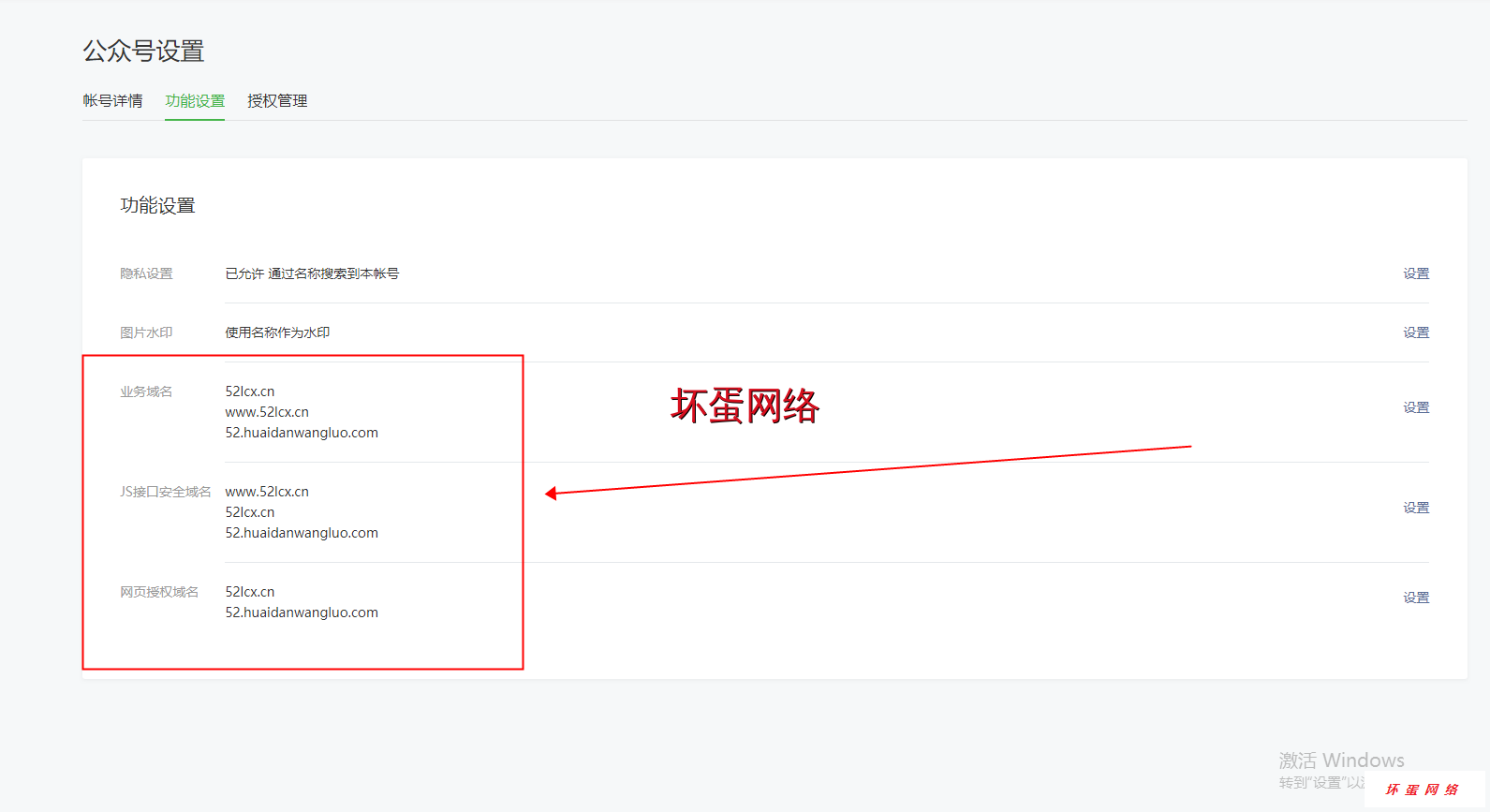Click the 图片水印 row label

(x=146, y=332)
